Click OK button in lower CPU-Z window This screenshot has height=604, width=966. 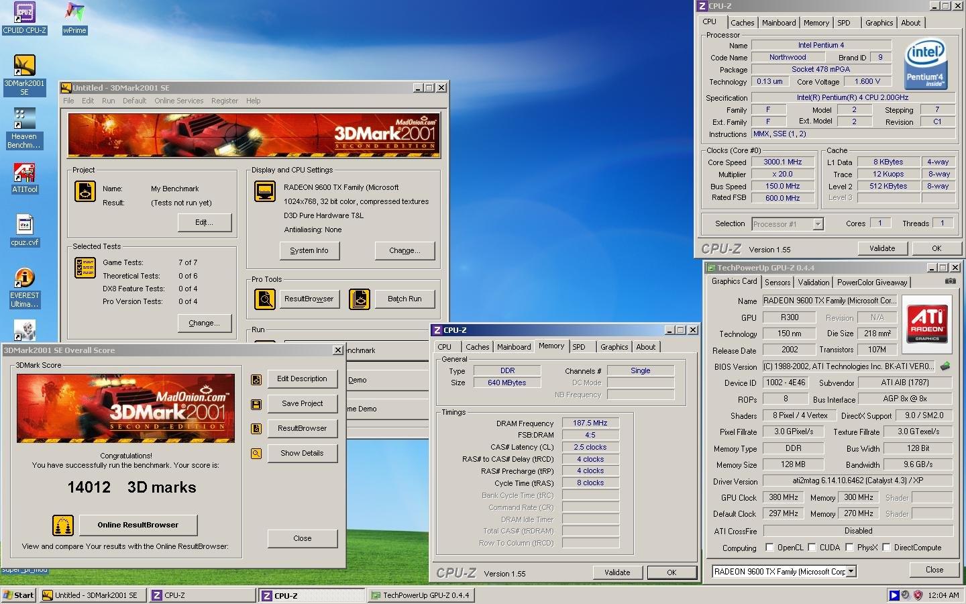pyautogui.click(x=672, y=572)
